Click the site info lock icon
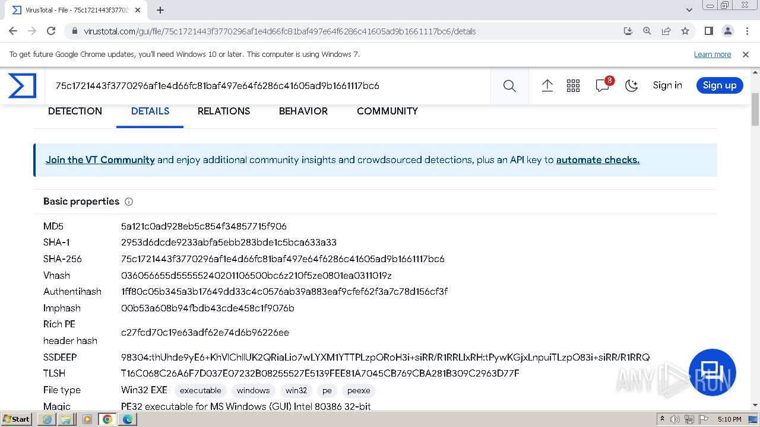 (x=74, y=31)
